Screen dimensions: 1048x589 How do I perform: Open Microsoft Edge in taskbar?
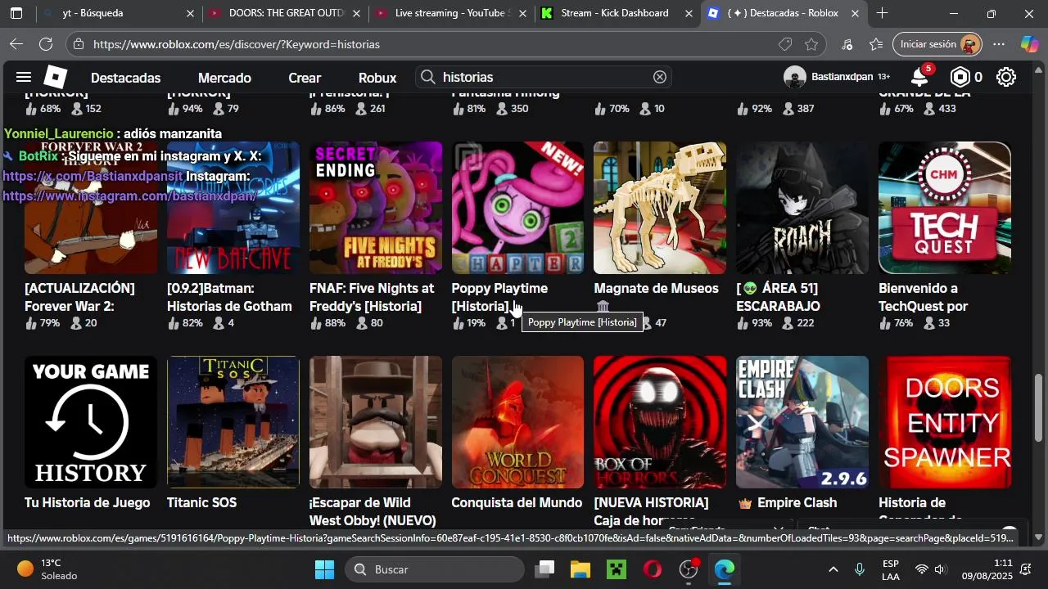[724, 569]
